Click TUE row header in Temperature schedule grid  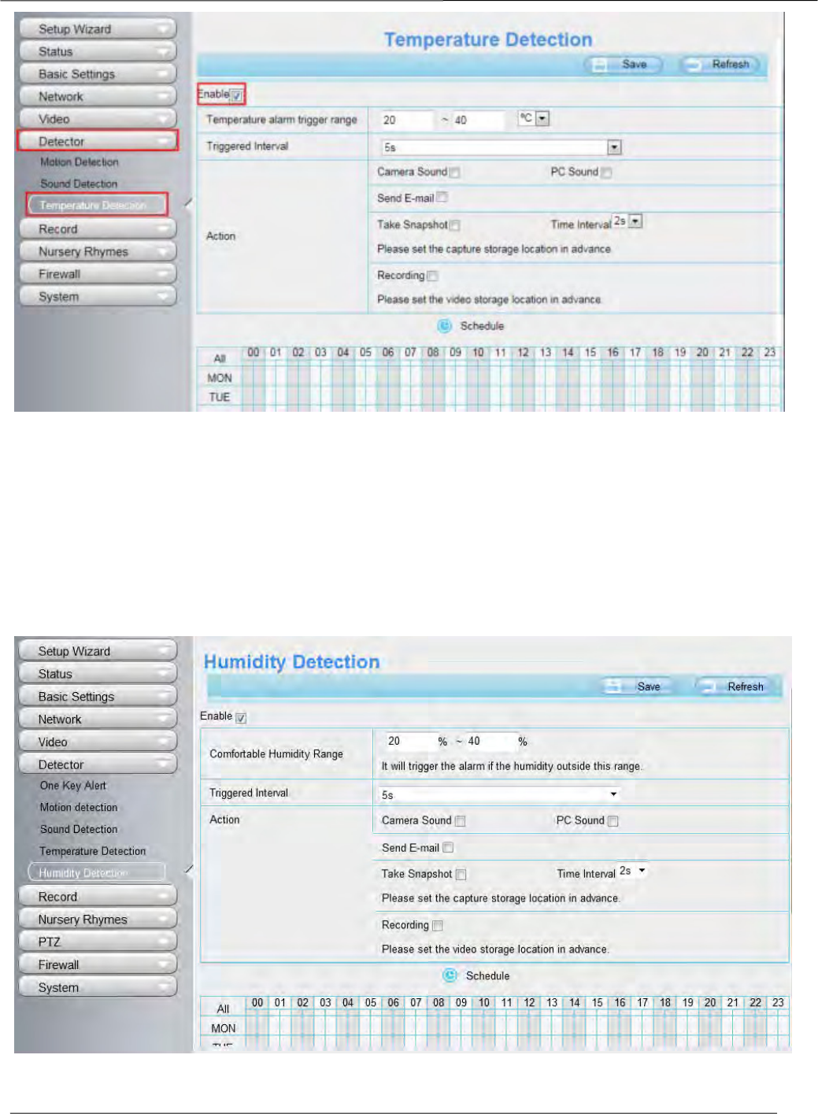click(x=220, y=398)
